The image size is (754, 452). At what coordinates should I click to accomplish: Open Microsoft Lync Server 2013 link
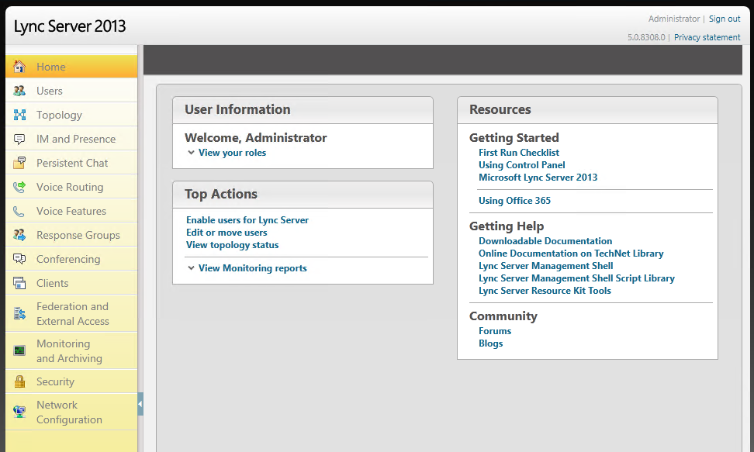point(538,178)
